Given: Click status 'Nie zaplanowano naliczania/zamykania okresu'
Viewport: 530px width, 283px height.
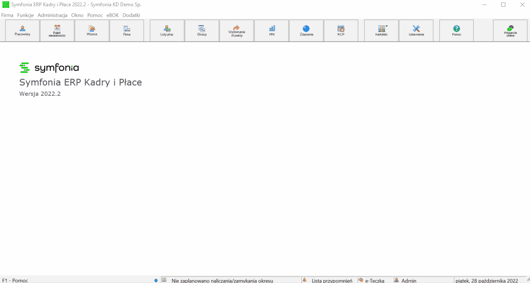Looking at the screenshot, I should pyautogui.click(x=231, y=280).
